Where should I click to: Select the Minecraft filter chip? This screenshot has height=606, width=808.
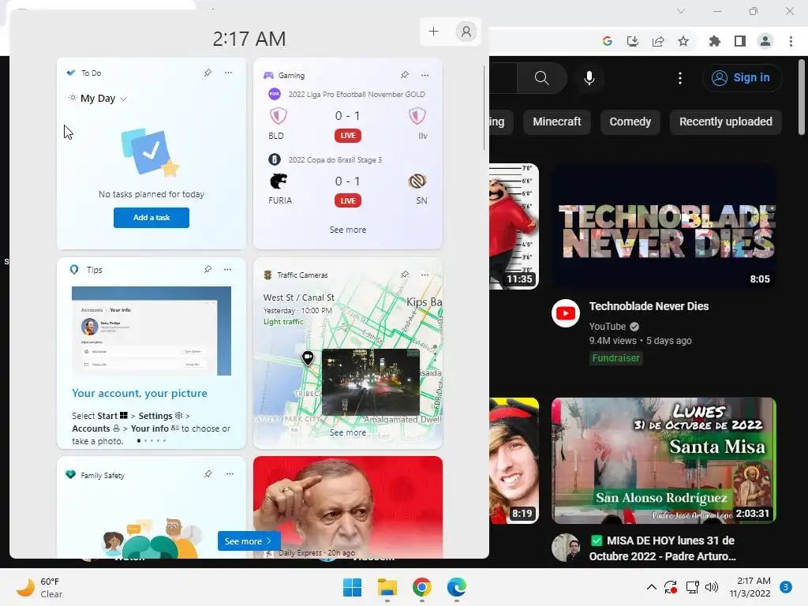coord(556,122)
